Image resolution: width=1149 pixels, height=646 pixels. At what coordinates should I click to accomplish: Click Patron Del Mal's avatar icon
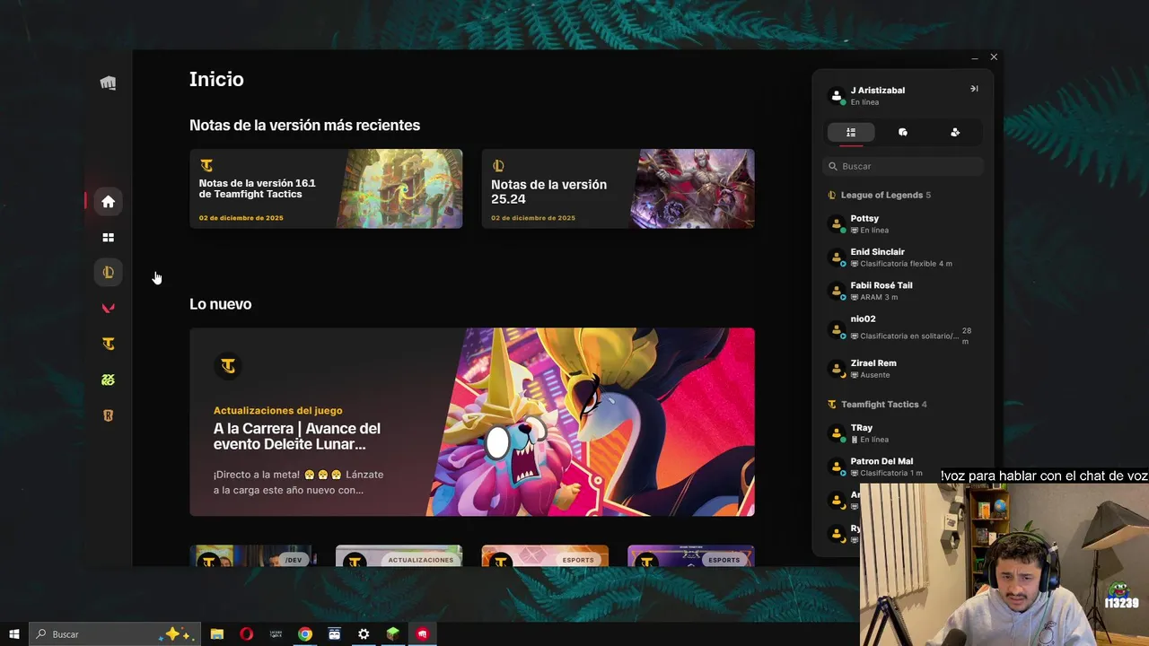click(x=837, y=467)
